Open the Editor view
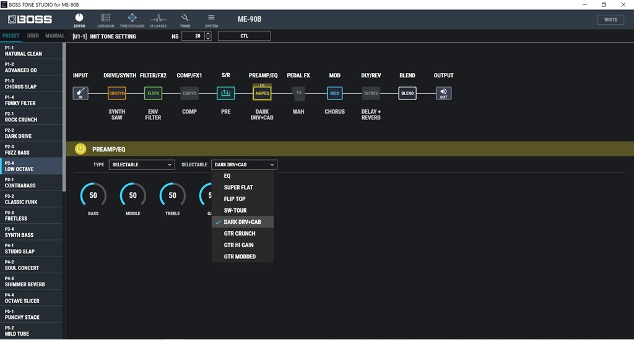The image size is (634, 340). click(x=79, y=20)
